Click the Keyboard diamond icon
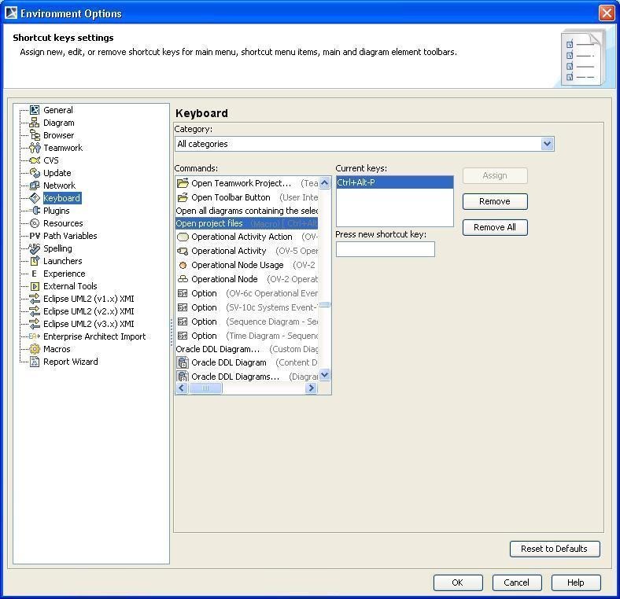The image size is (620, 599). [35, 198]
